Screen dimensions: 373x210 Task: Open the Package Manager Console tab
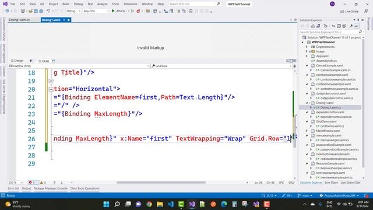click(x=51, y=188)
